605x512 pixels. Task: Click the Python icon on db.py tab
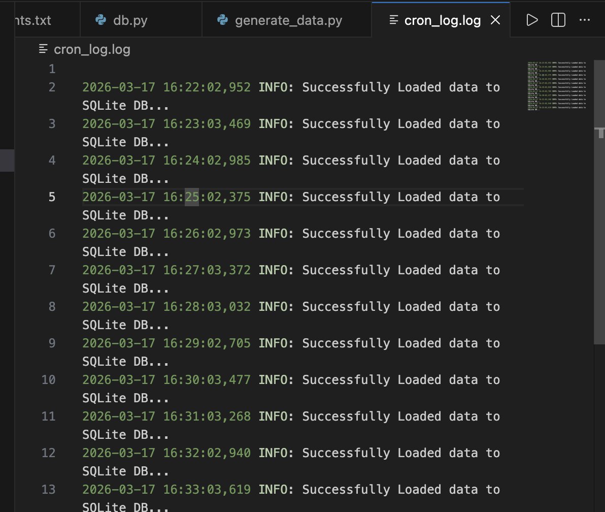[x=100, y=20]
